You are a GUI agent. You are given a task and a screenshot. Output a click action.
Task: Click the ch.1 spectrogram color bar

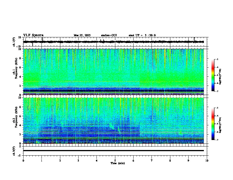coord(213,75)
